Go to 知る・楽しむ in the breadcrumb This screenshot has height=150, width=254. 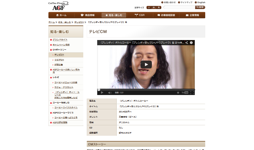click(64, 22)
